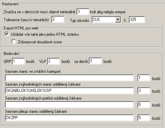The height and width of the screenshot is (128, 165).
Task: Click the favored prefixes list field
Action: click(x=69, y=105)
